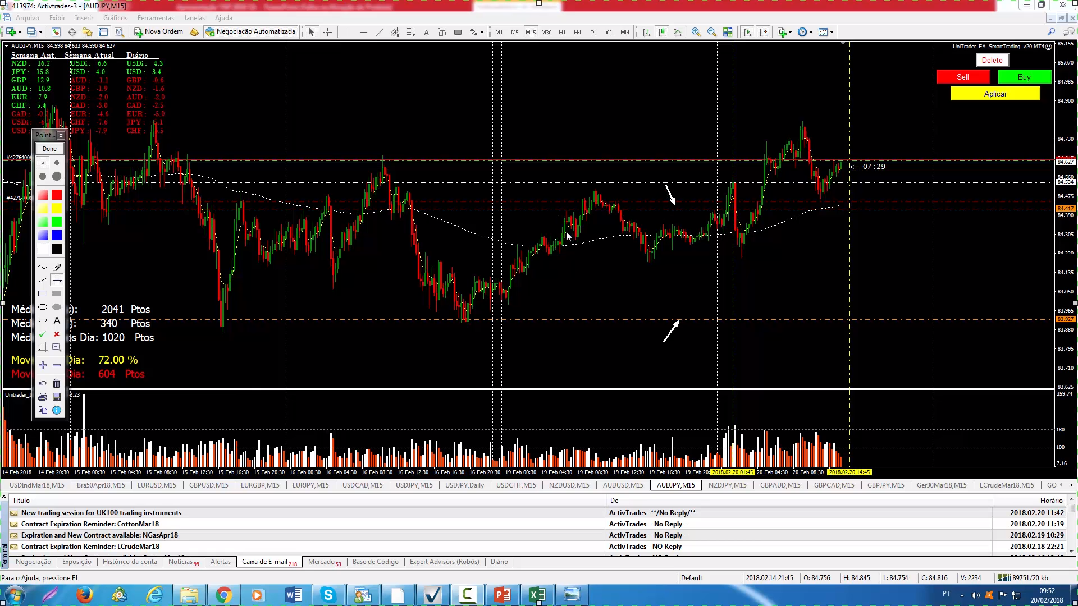The width and height of the screenshot is (1078, 606).
Task: Pick solid blue color in Pointofix
Action: pyautogui.click(x=57, y=235)
